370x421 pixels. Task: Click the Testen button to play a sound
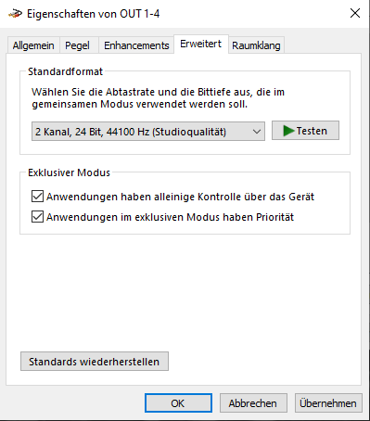305,131
